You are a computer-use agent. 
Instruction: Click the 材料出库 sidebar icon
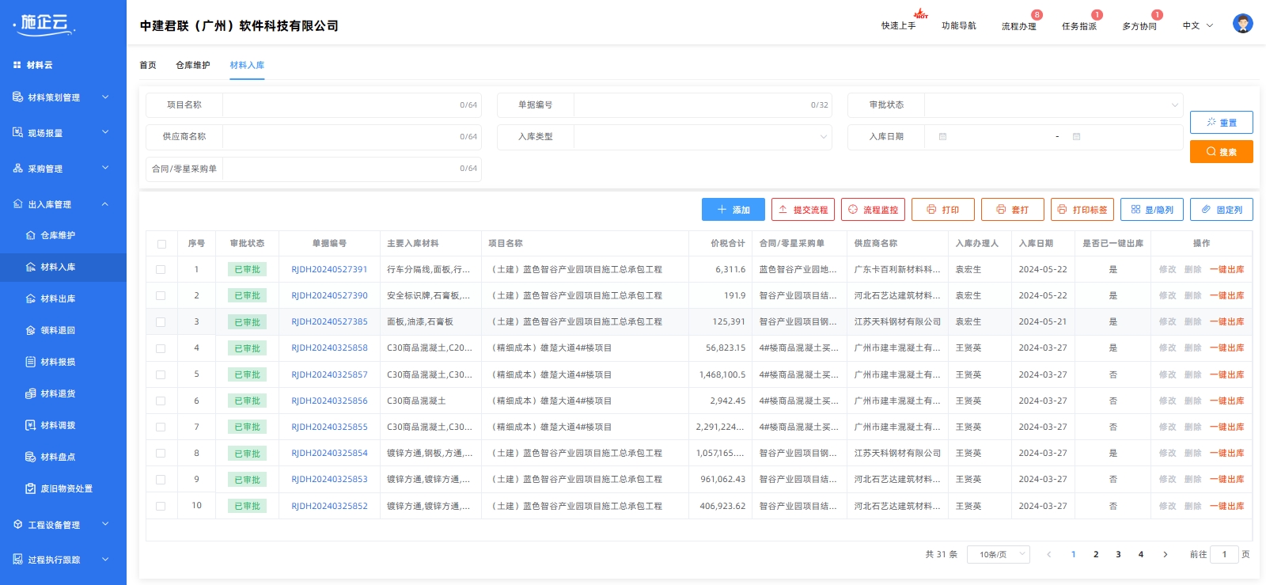click(x=31, y=298)
